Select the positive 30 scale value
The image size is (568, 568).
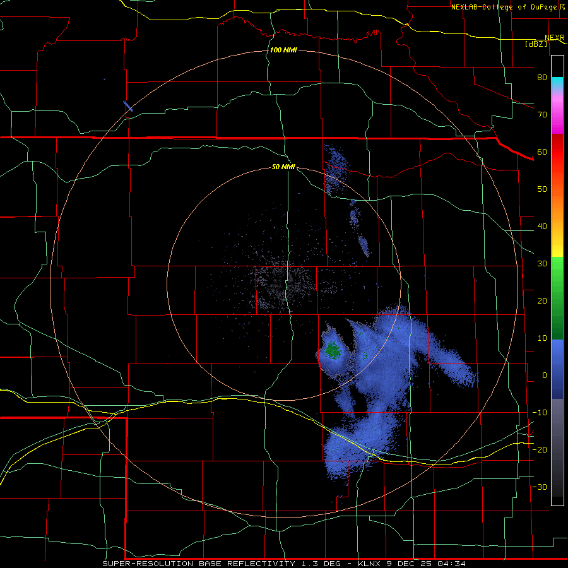(542, 263)
